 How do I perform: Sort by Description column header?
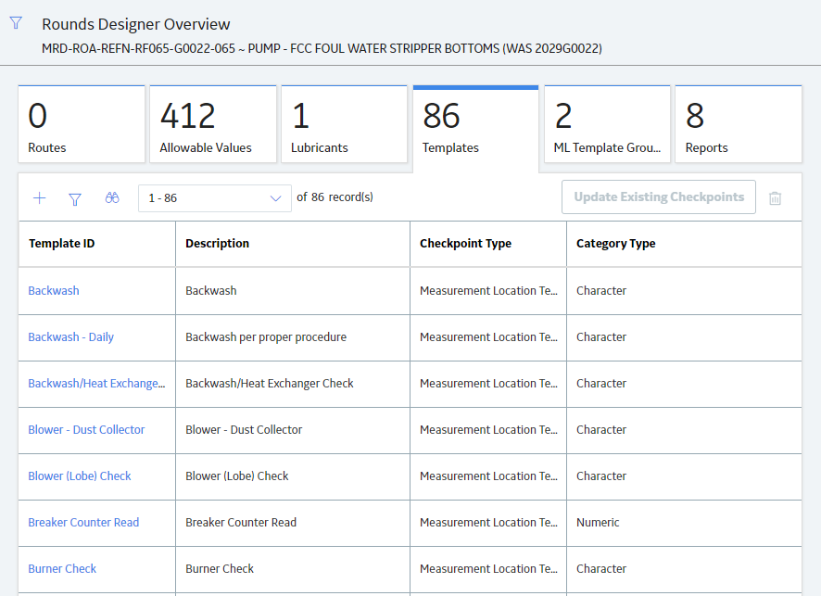click(x=293, y=244)
